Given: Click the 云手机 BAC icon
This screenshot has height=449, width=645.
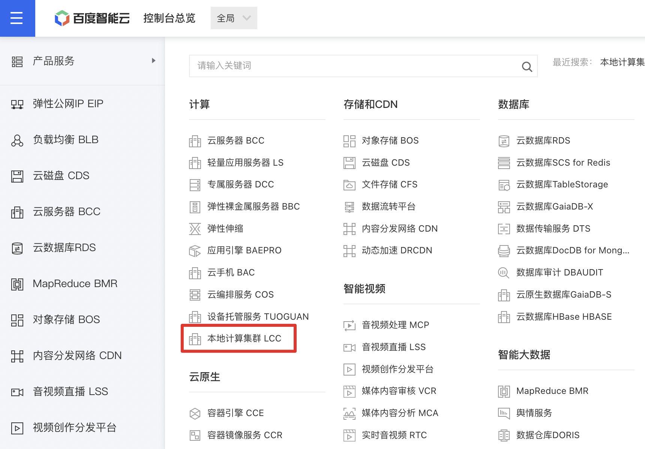Looking at the screenshot, I should click(195, 273).
